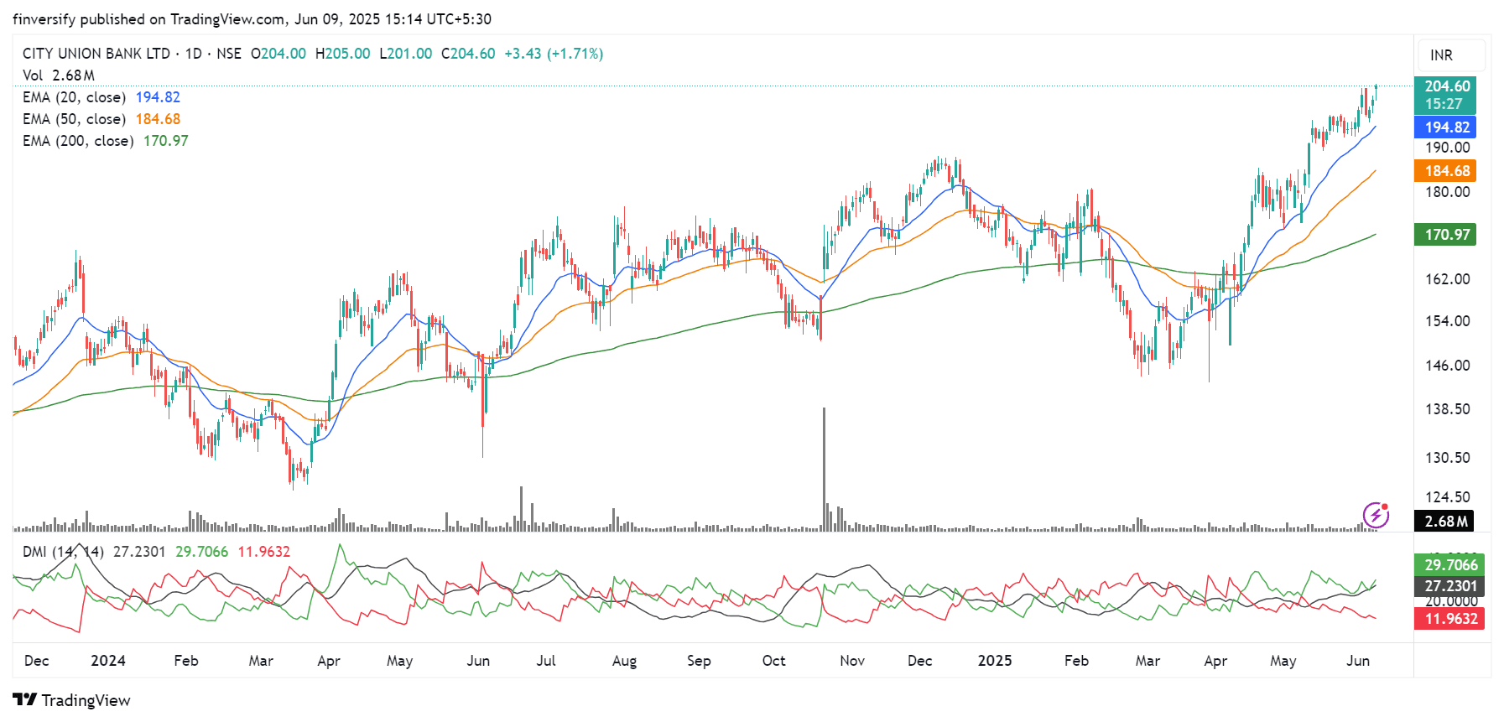Click the 130.50 price axis value
This screenshot has height=722, width=1504.
(x=1448, y=458)
